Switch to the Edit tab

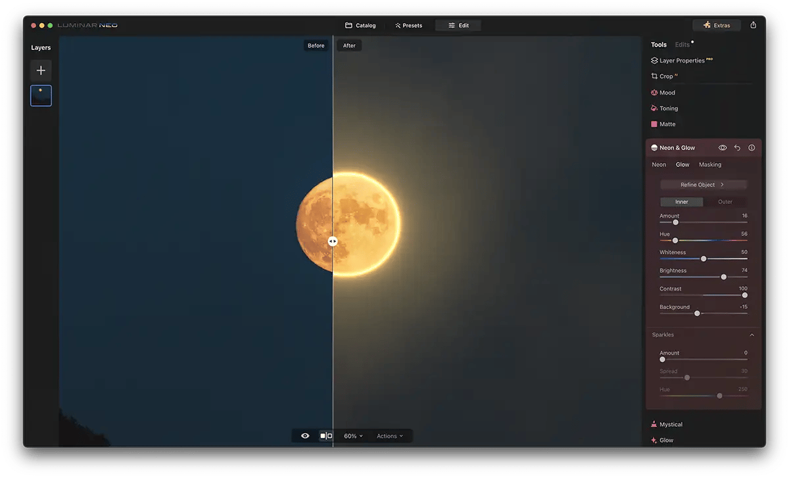(458, 26)
